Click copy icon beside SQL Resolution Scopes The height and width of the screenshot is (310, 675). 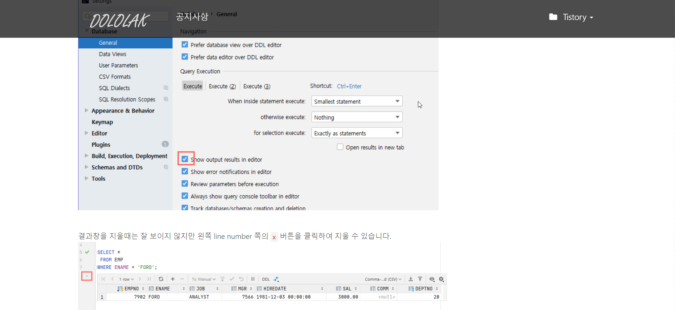pyautogui.click(x=166, y=99)
